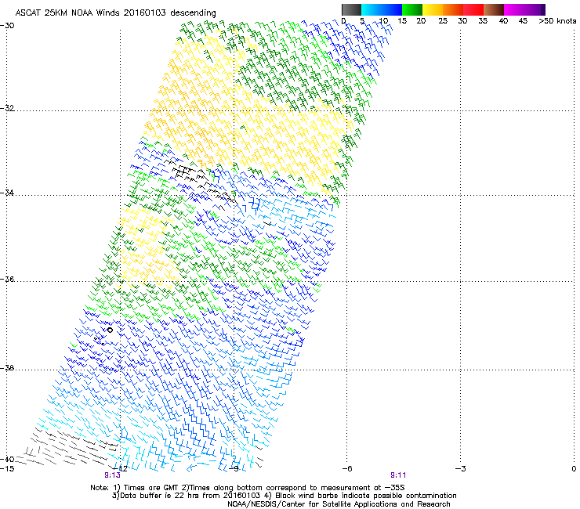The height and width of the screenshot is (509, 580).
Task: Click the note line "3)Data buffer is 22 hrs from 20160103"
Action: point(284,496)
